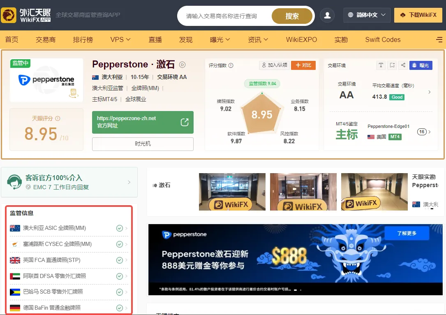Click the WikiFX logo icon

(x=9, y=15)
